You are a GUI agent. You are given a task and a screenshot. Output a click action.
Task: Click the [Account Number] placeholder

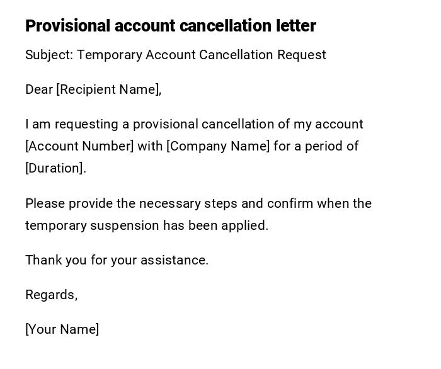coord(79,146)
